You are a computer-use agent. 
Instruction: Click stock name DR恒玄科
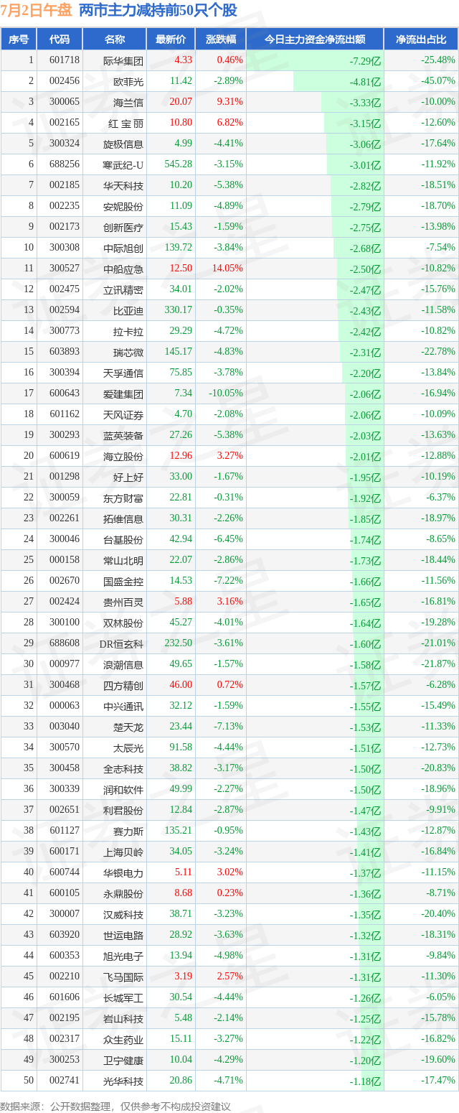point(121,644)
